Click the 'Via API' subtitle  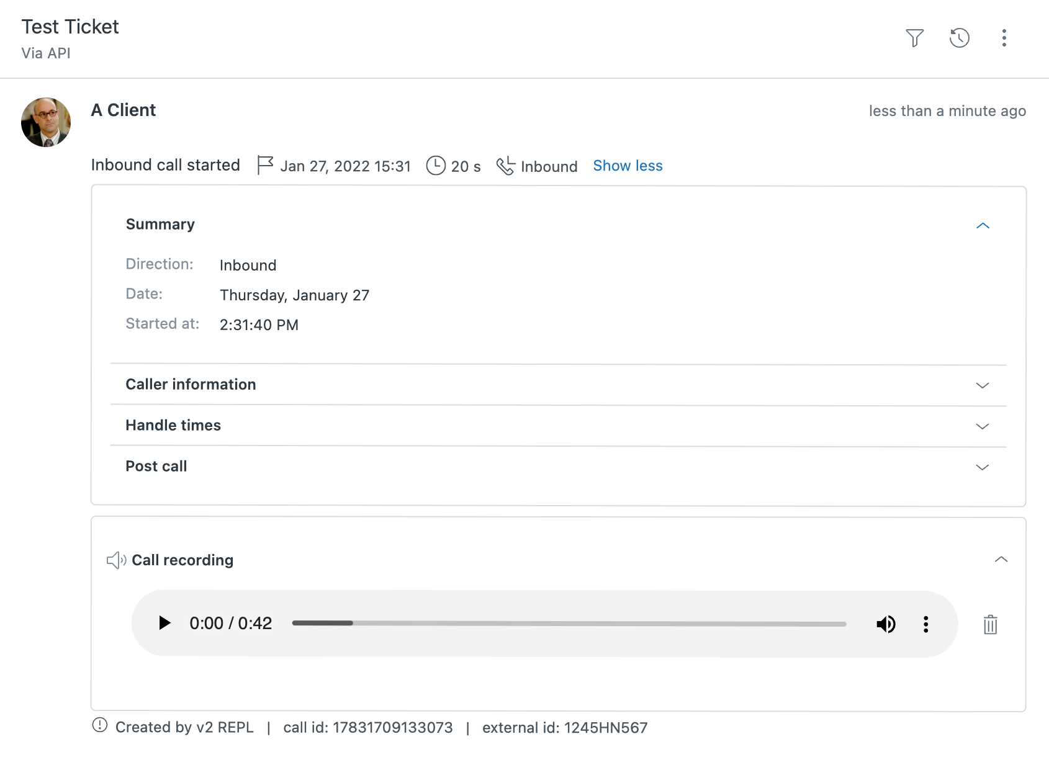46,53
